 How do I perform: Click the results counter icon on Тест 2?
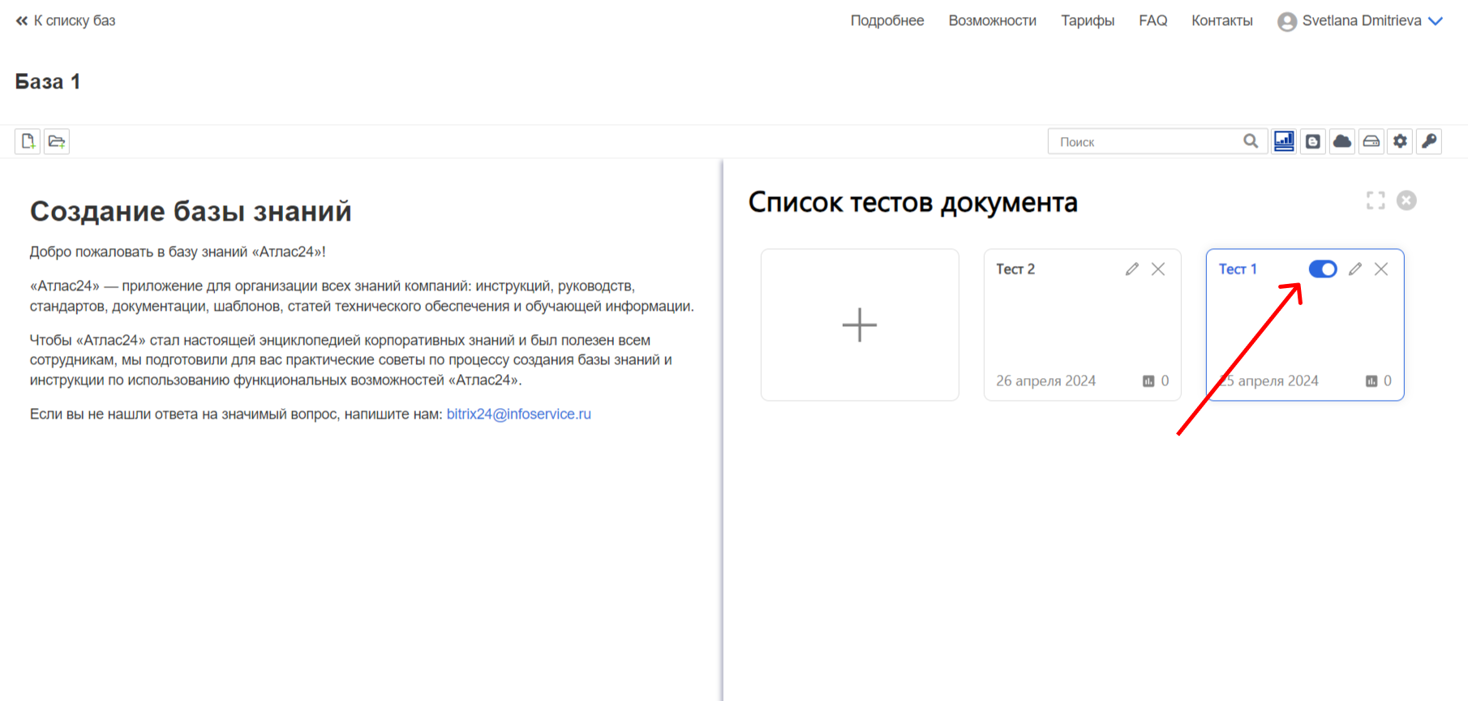tap(1148, 381)
